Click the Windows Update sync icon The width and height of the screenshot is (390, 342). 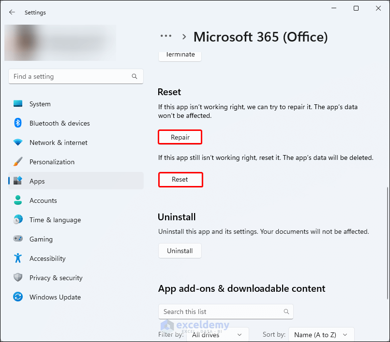click(18, 297)
